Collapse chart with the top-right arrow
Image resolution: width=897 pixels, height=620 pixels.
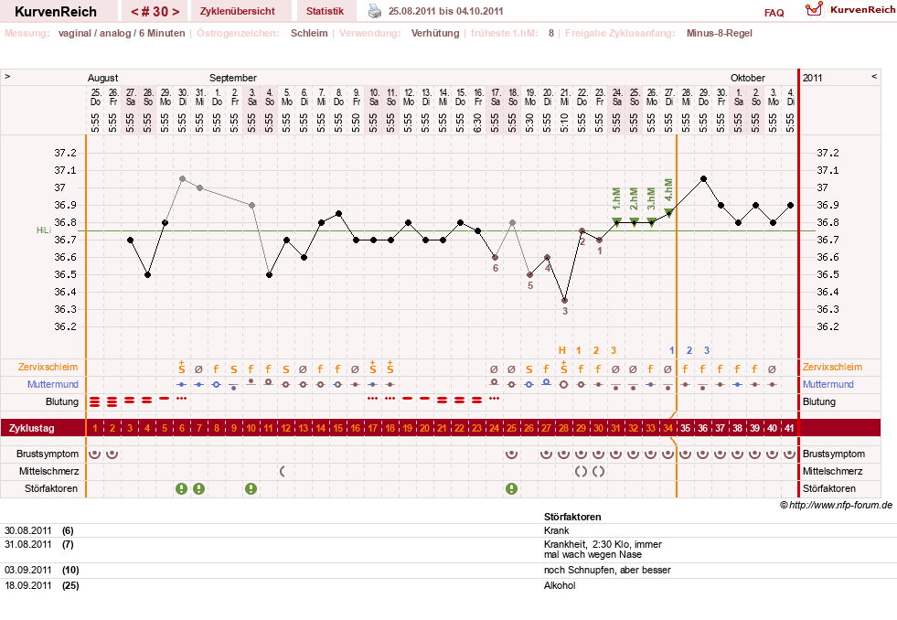(x=874, y=77)
